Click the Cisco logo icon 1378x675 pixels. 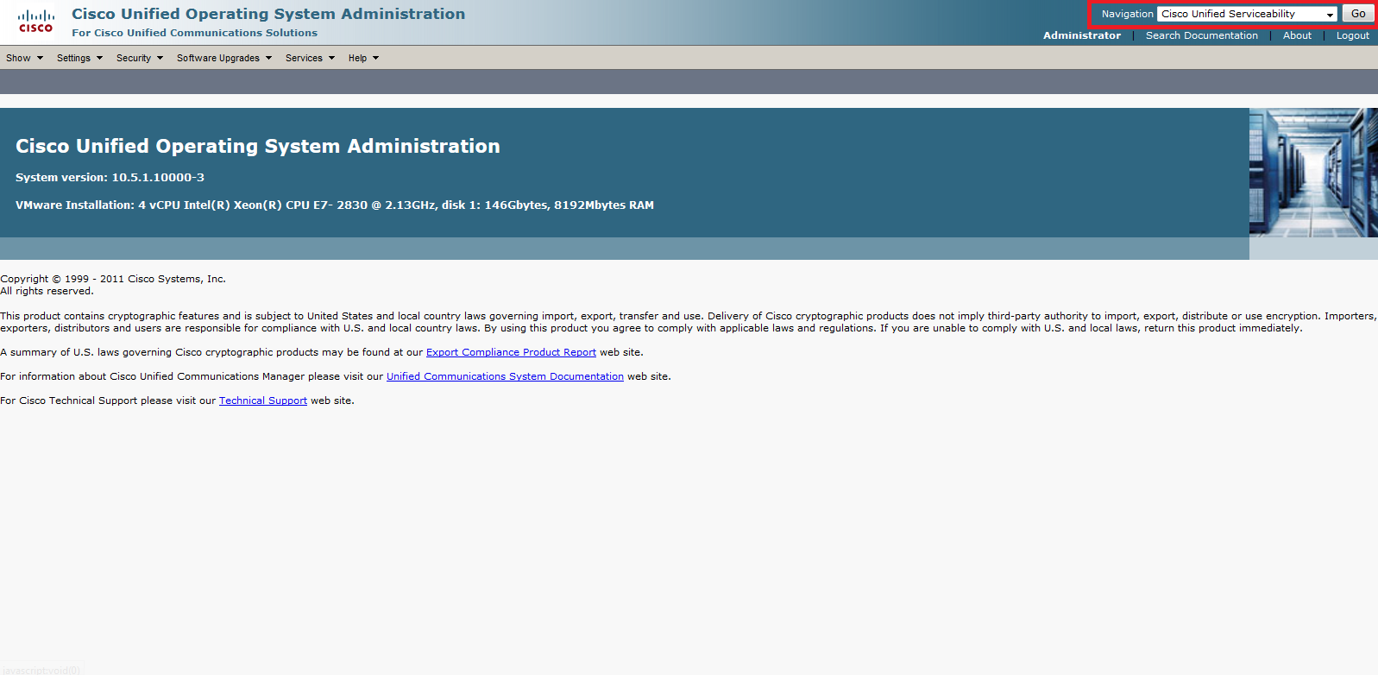(36, 22)
